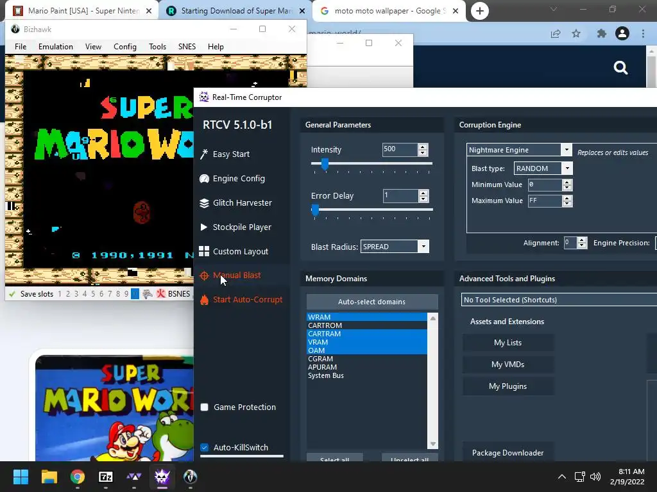Open Chrome profile avatar
Image resolution: width=657 pixels, height=492 pixels.
[622, 33]
